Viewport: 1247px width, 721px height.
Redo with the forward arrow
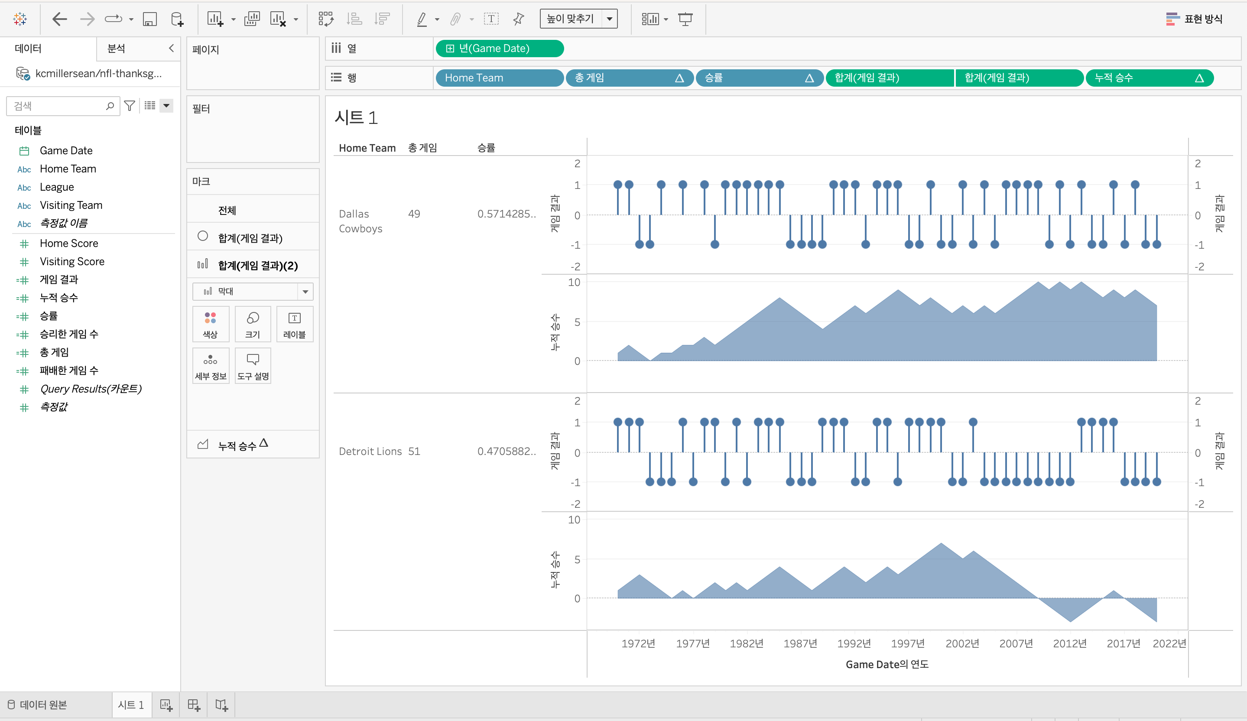[x=88, y=19]
